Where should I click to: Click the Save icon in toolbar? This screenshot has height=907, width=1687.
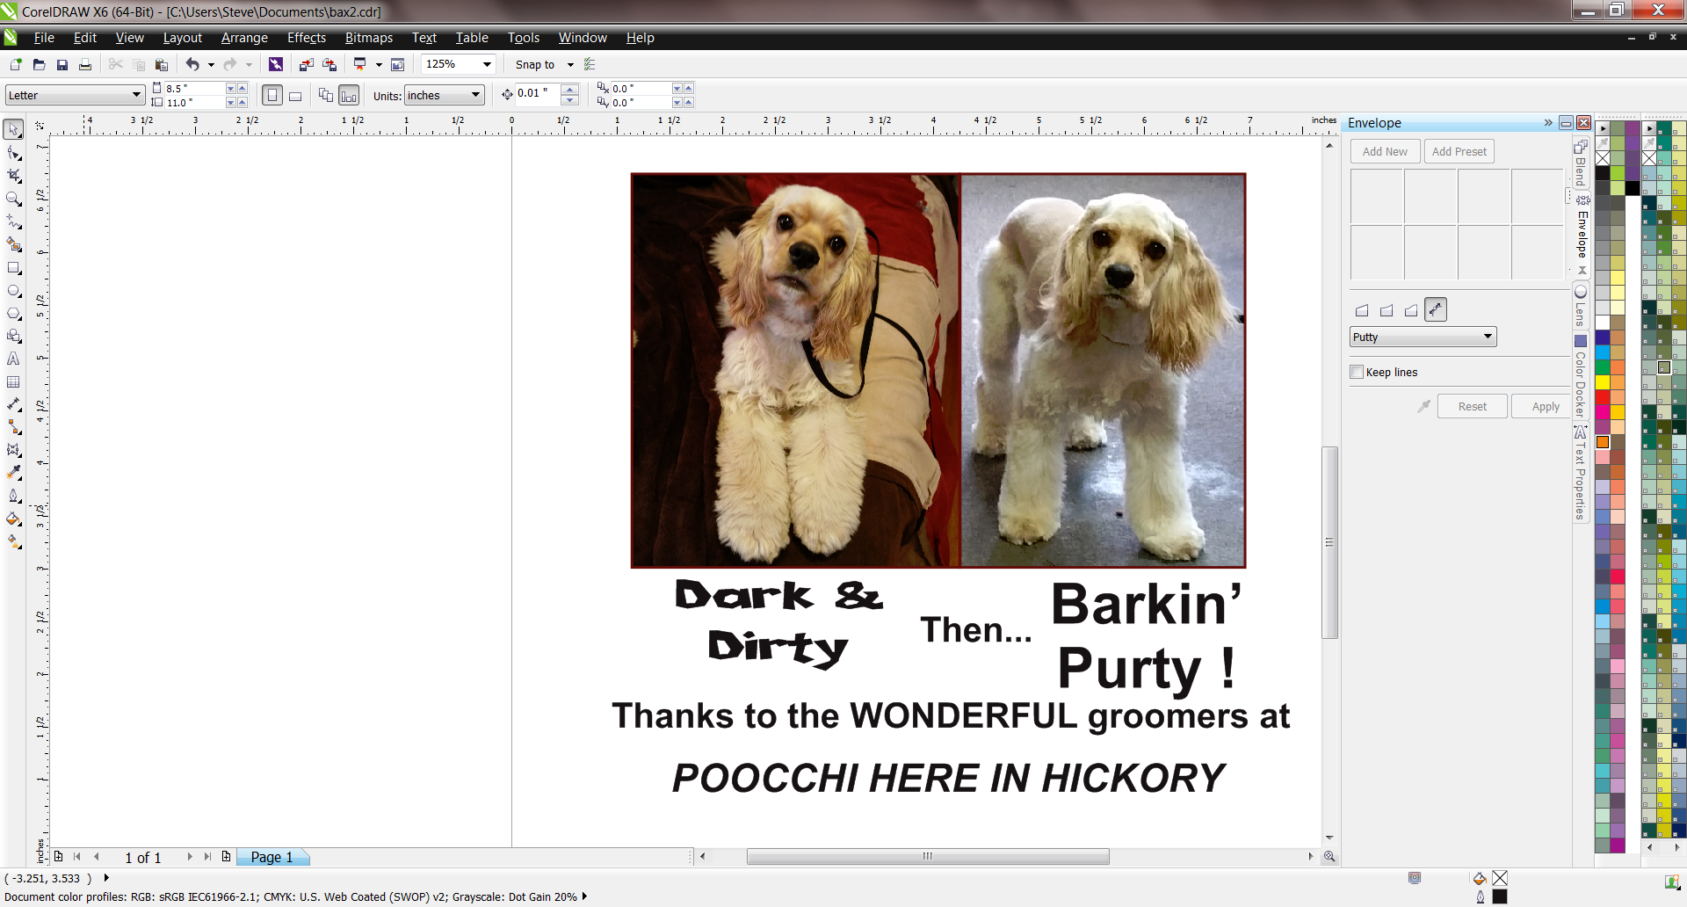pos(62,65)
